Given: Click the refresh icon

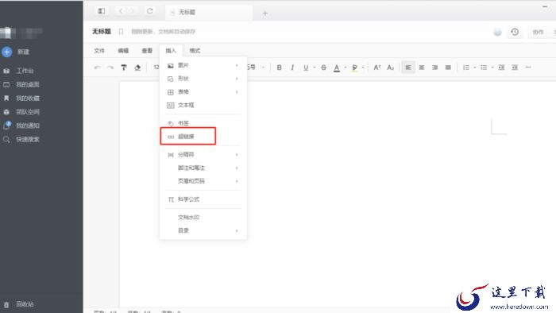Looking at the screenshot, I should (x=150, y=11).
